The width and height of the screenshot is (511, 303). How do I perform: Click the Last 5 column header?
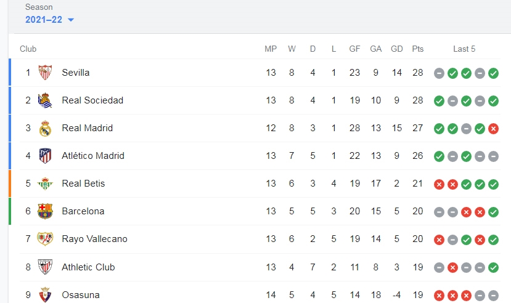point(464,49)
